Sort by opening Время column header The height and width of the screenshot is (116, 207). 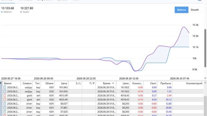(8, 83)
